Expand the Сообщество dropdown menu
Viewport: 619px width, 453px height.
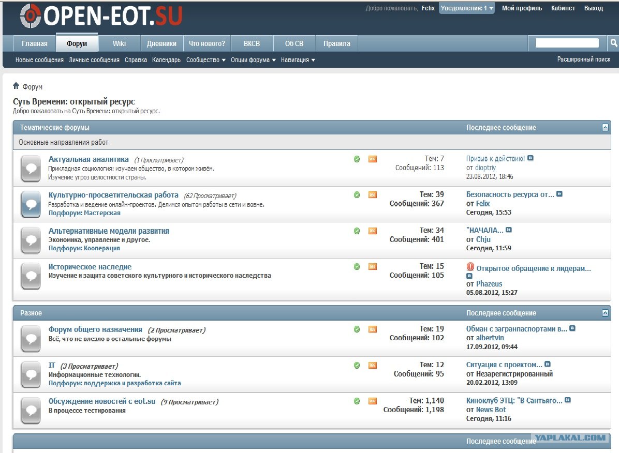coord(205,60)
